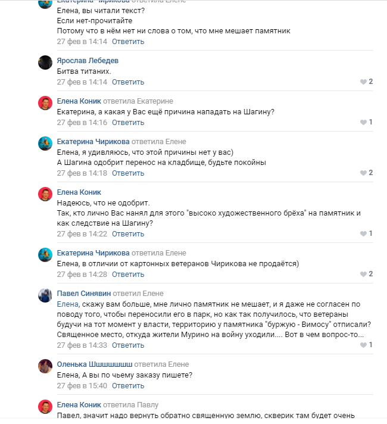Click Ответить under the 14:16 comment
The width and height of the screenshot is (387, 424).
tap(128, 122)
